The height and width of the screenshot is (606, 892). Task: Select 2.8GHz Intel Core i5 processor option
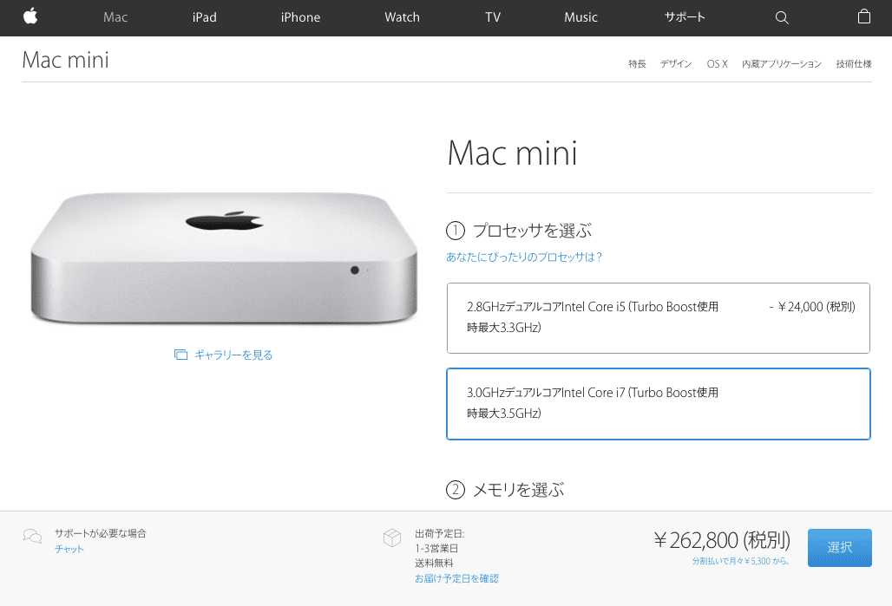(x=659, y=318)
